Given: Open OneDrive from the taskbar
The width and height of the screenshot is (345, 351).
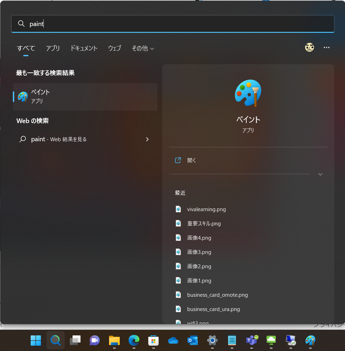Looking at the screenshot, I should coord(173,341).
